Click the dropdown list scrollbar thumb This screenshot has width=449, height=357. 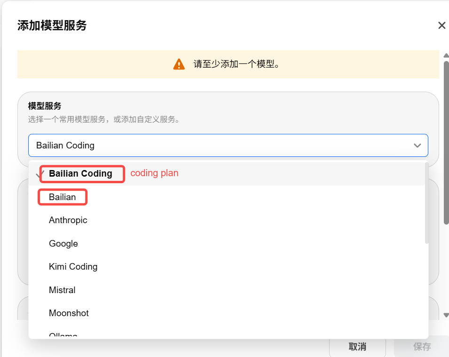(x=427, y=202)
